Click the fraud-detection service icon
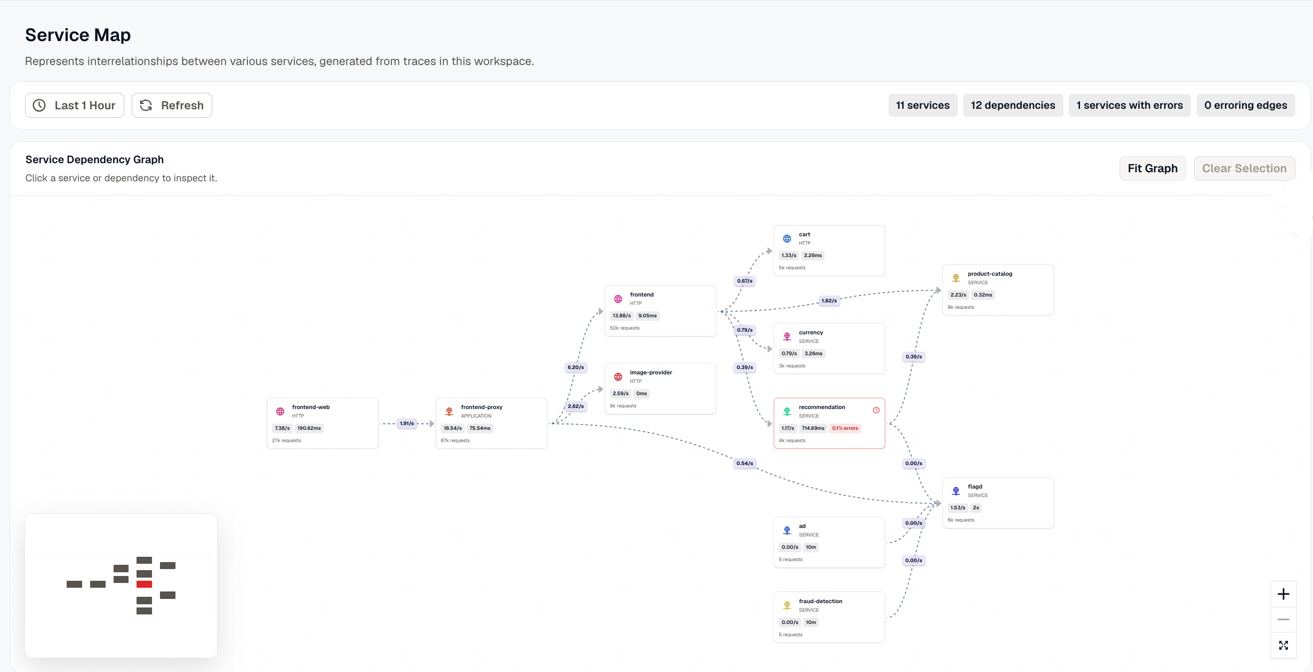Screen dimensions: 1313x672 pos(787,605)
